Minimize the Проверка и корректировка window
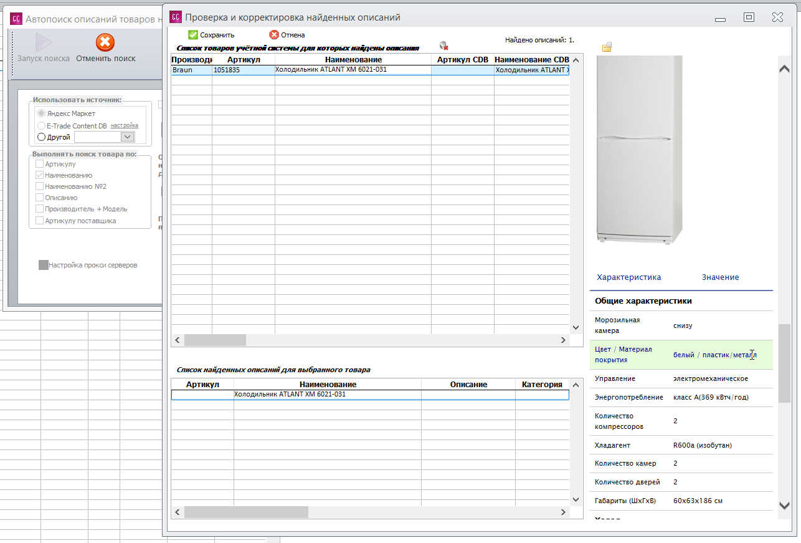 click(721, 19)
